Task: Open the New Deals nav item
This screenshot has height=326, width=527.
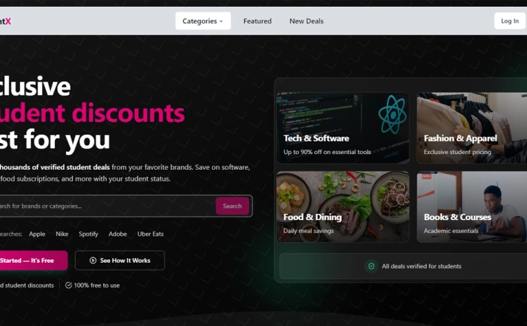Action: point(307,21)
